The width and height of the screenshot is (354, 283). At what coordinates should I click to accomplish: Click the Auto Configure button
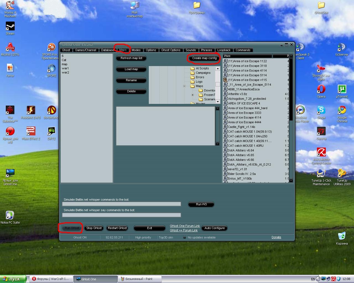(214, 228)
